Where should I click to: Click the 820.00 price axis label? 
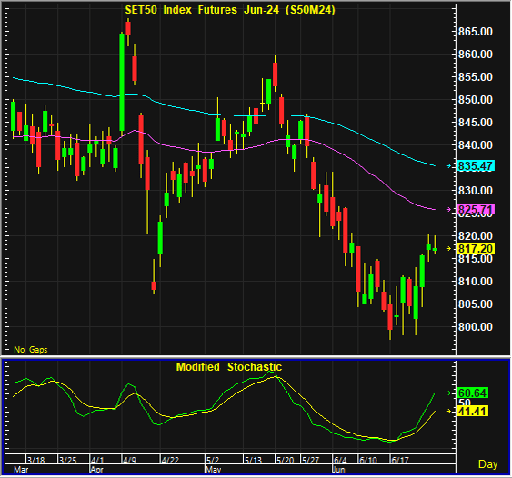tap(476, 235)
